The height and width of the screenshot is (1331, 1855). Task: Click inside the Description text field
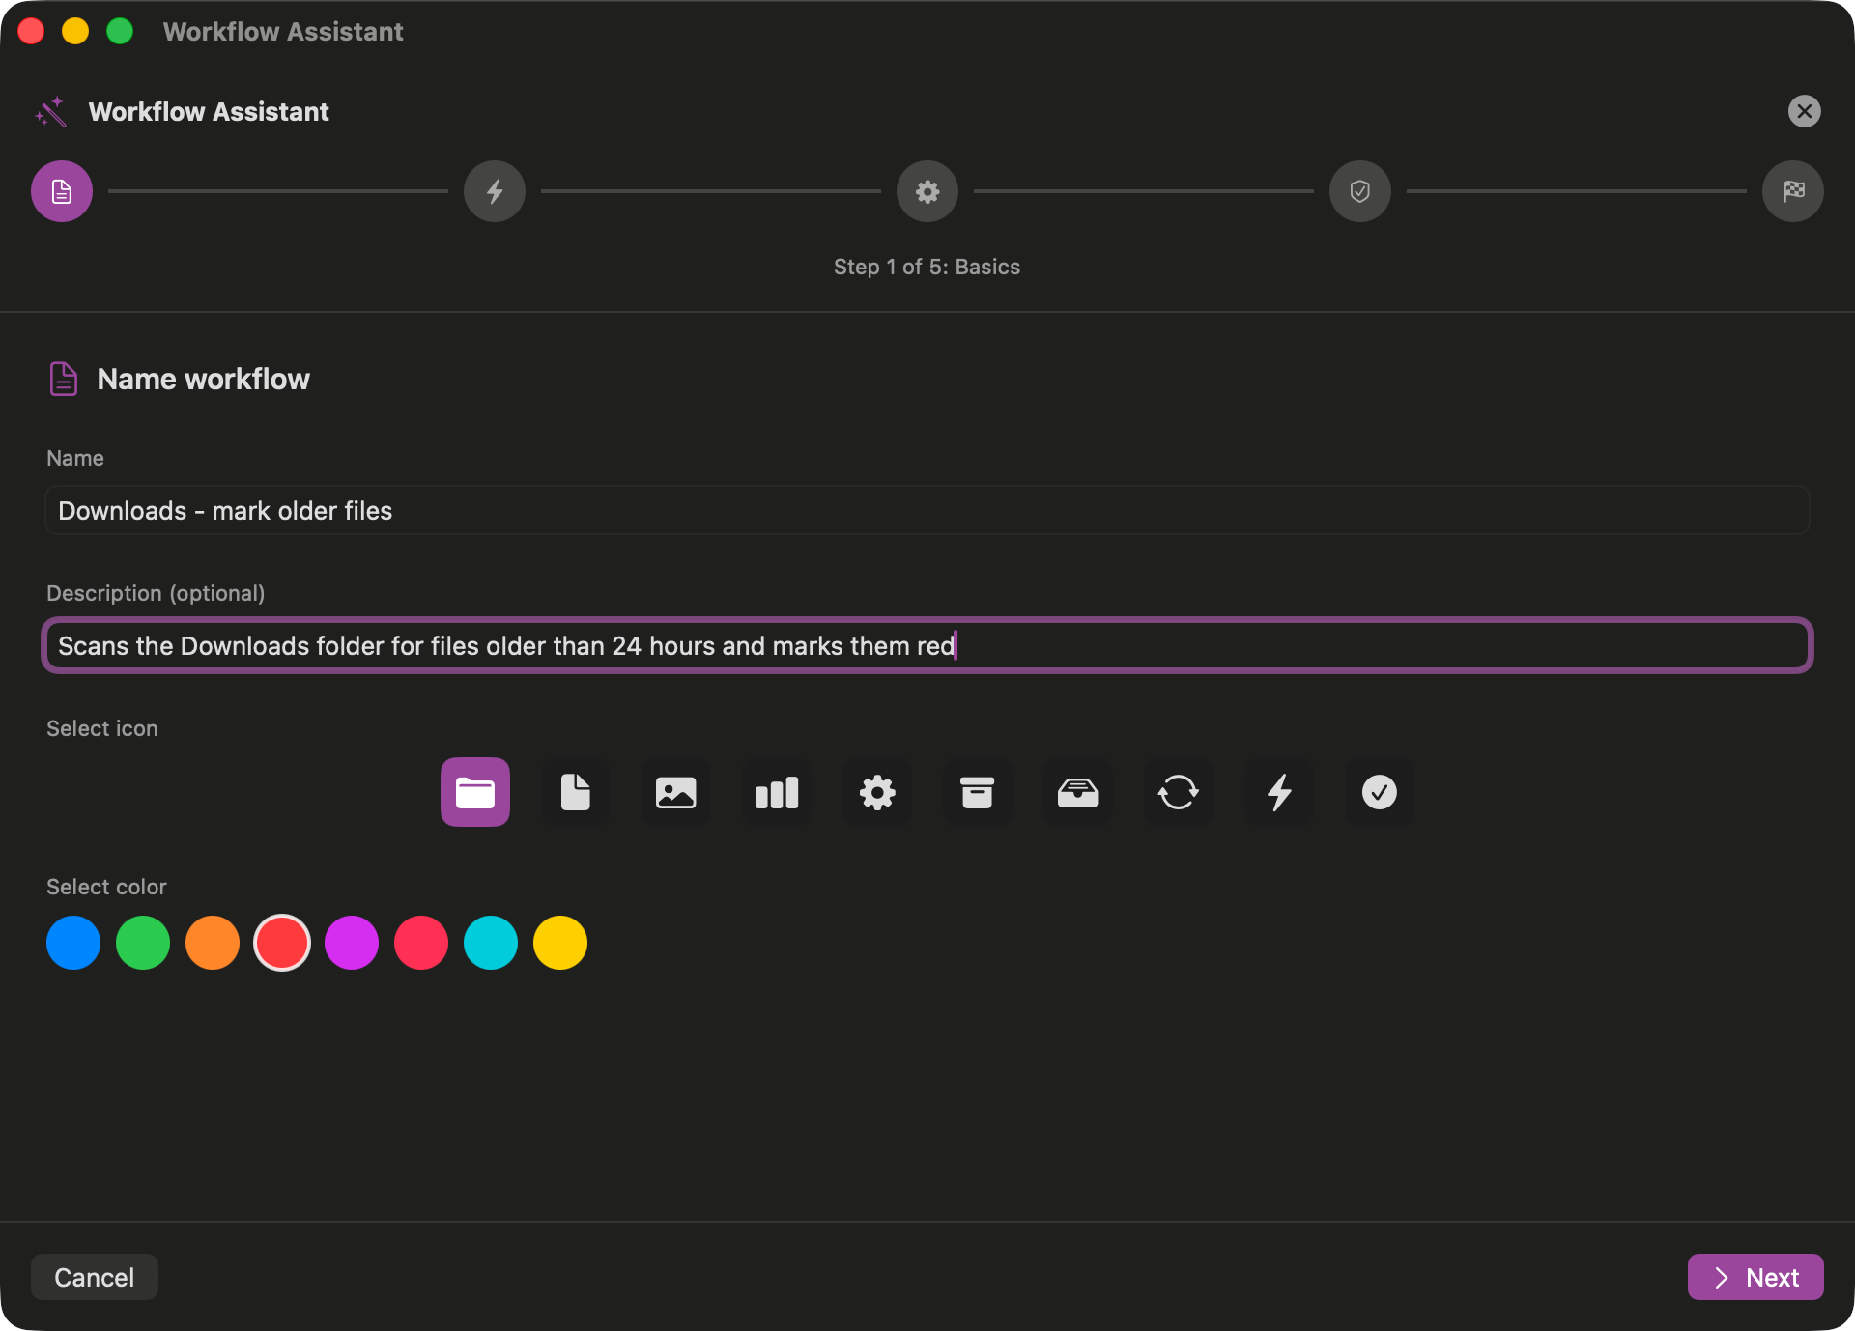(927, 645)
